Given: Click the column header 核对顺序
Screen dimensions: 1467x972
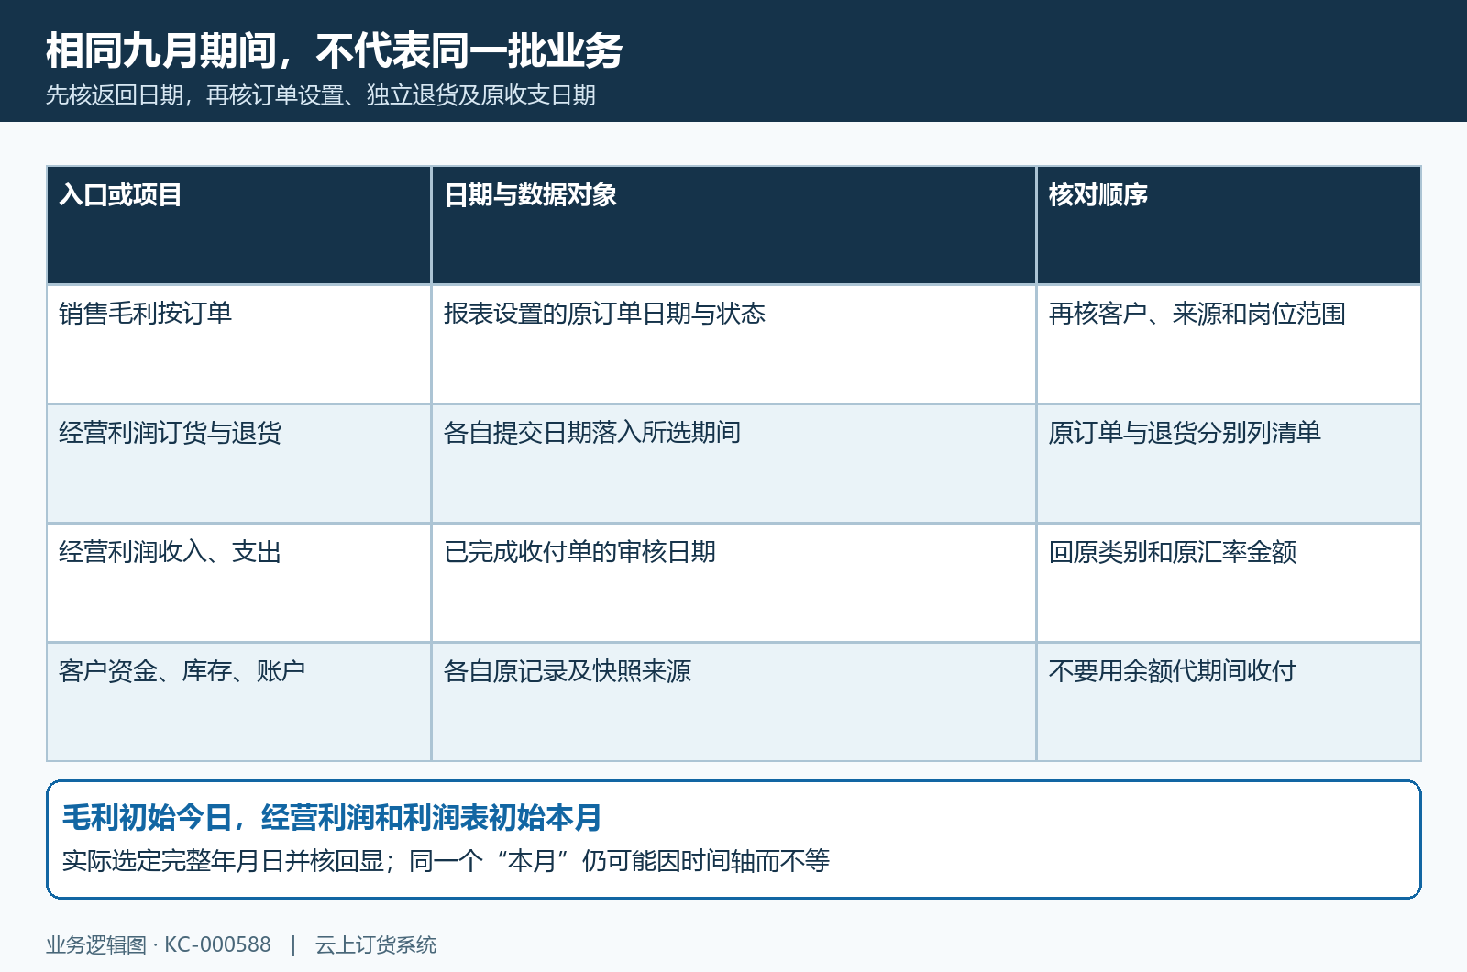Looking at the screenshot, I should 1229,225.
